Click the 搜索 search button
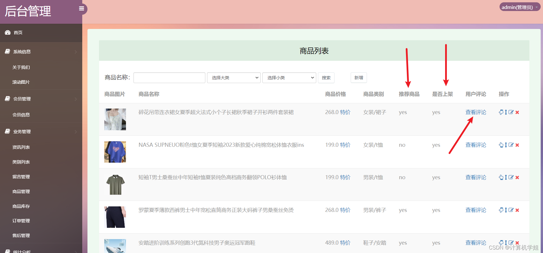Image resolution: width=543 pixels, height=253 pixels. [326, 78]
